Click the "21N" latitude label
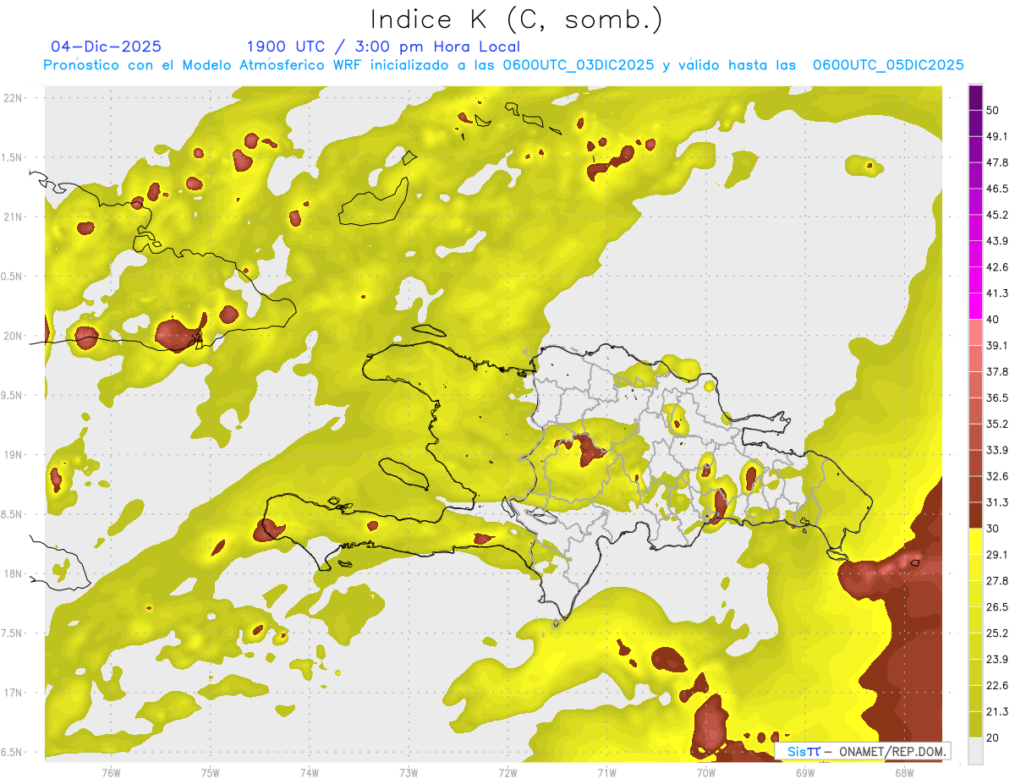 click(x=13, y=217)
